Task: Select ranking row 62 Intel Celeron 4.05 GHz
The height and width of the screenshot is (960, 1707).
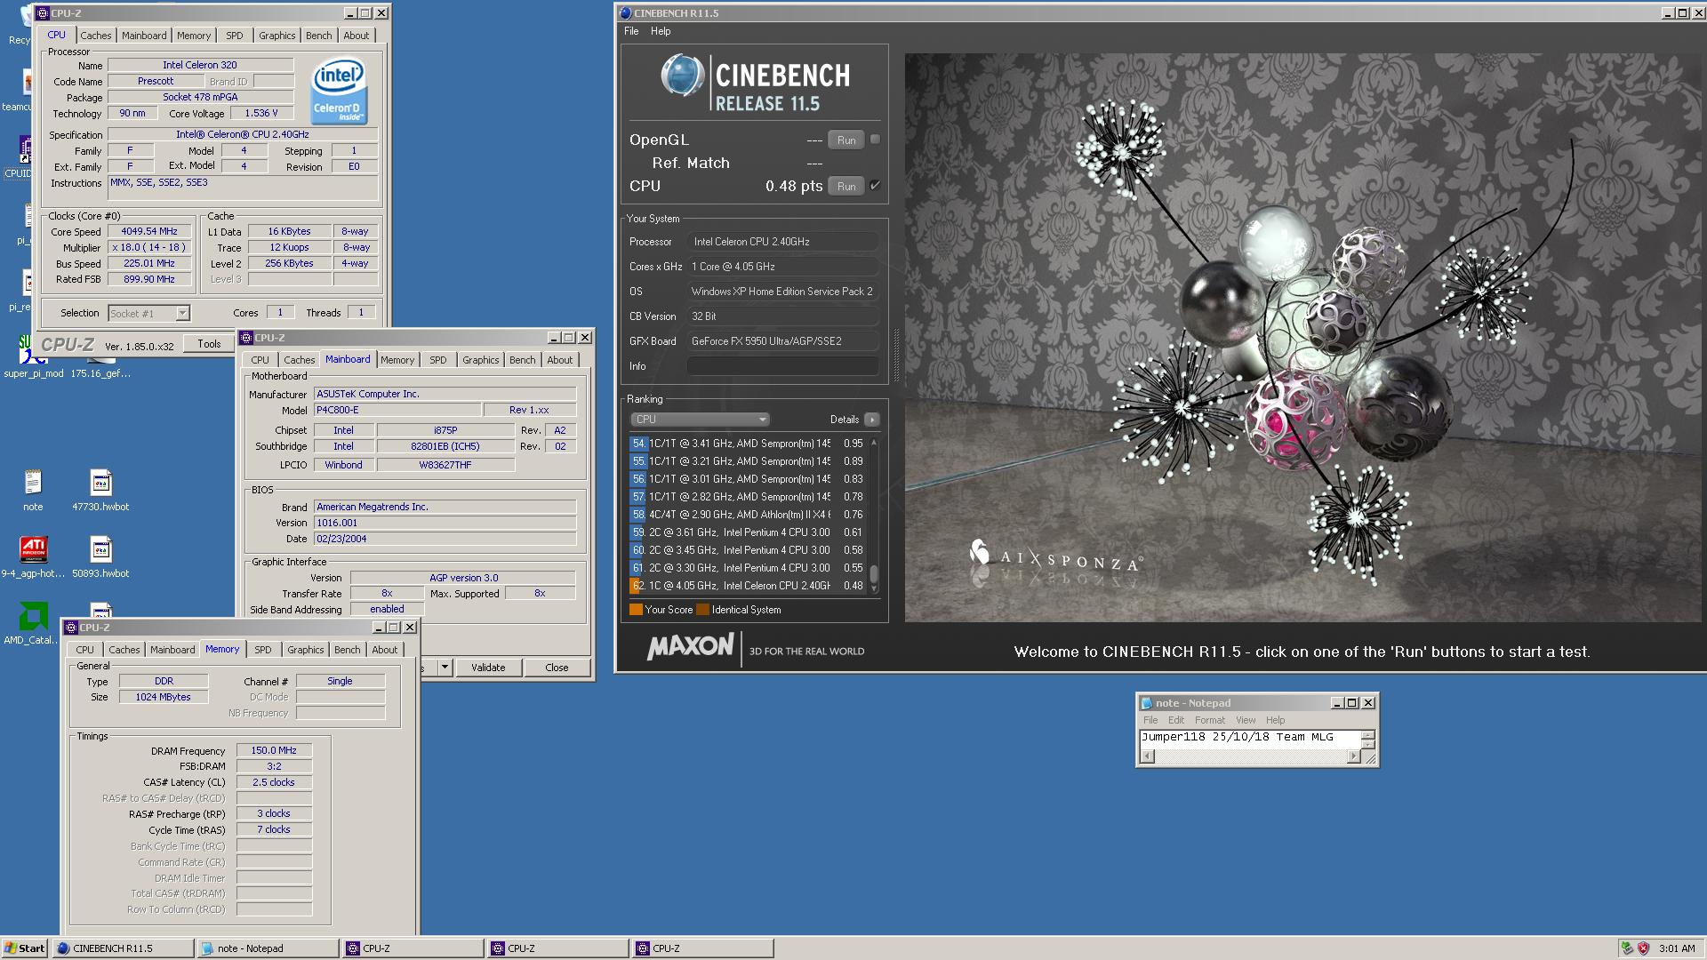Action: [x=747, y=586]
